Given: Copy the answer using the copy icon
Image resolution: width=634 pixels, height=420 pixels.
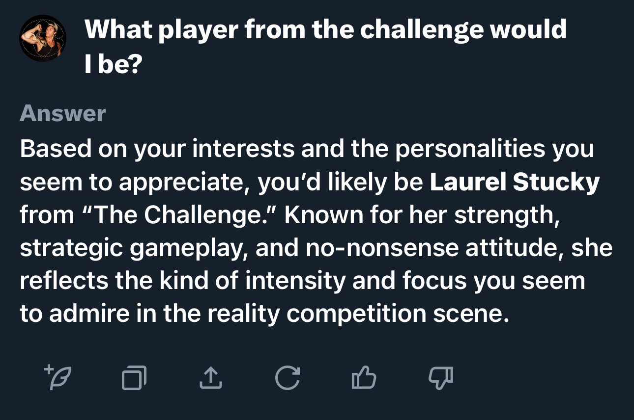Looking at the screenshot, I should click(x=134, y=378).
